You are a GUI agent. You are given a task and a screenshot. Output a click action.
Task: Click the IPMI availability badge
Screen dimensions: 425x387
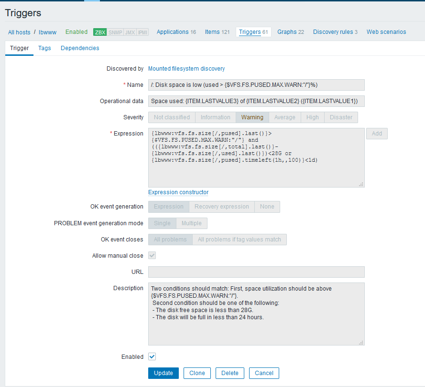[x=142, y=32]
